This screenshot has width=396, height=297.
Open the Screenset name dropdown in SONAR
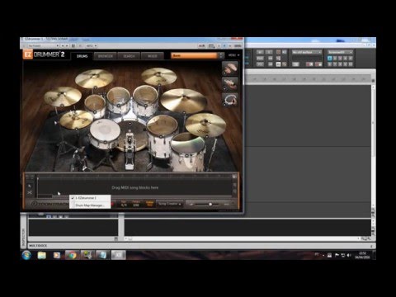click(340, 52)
